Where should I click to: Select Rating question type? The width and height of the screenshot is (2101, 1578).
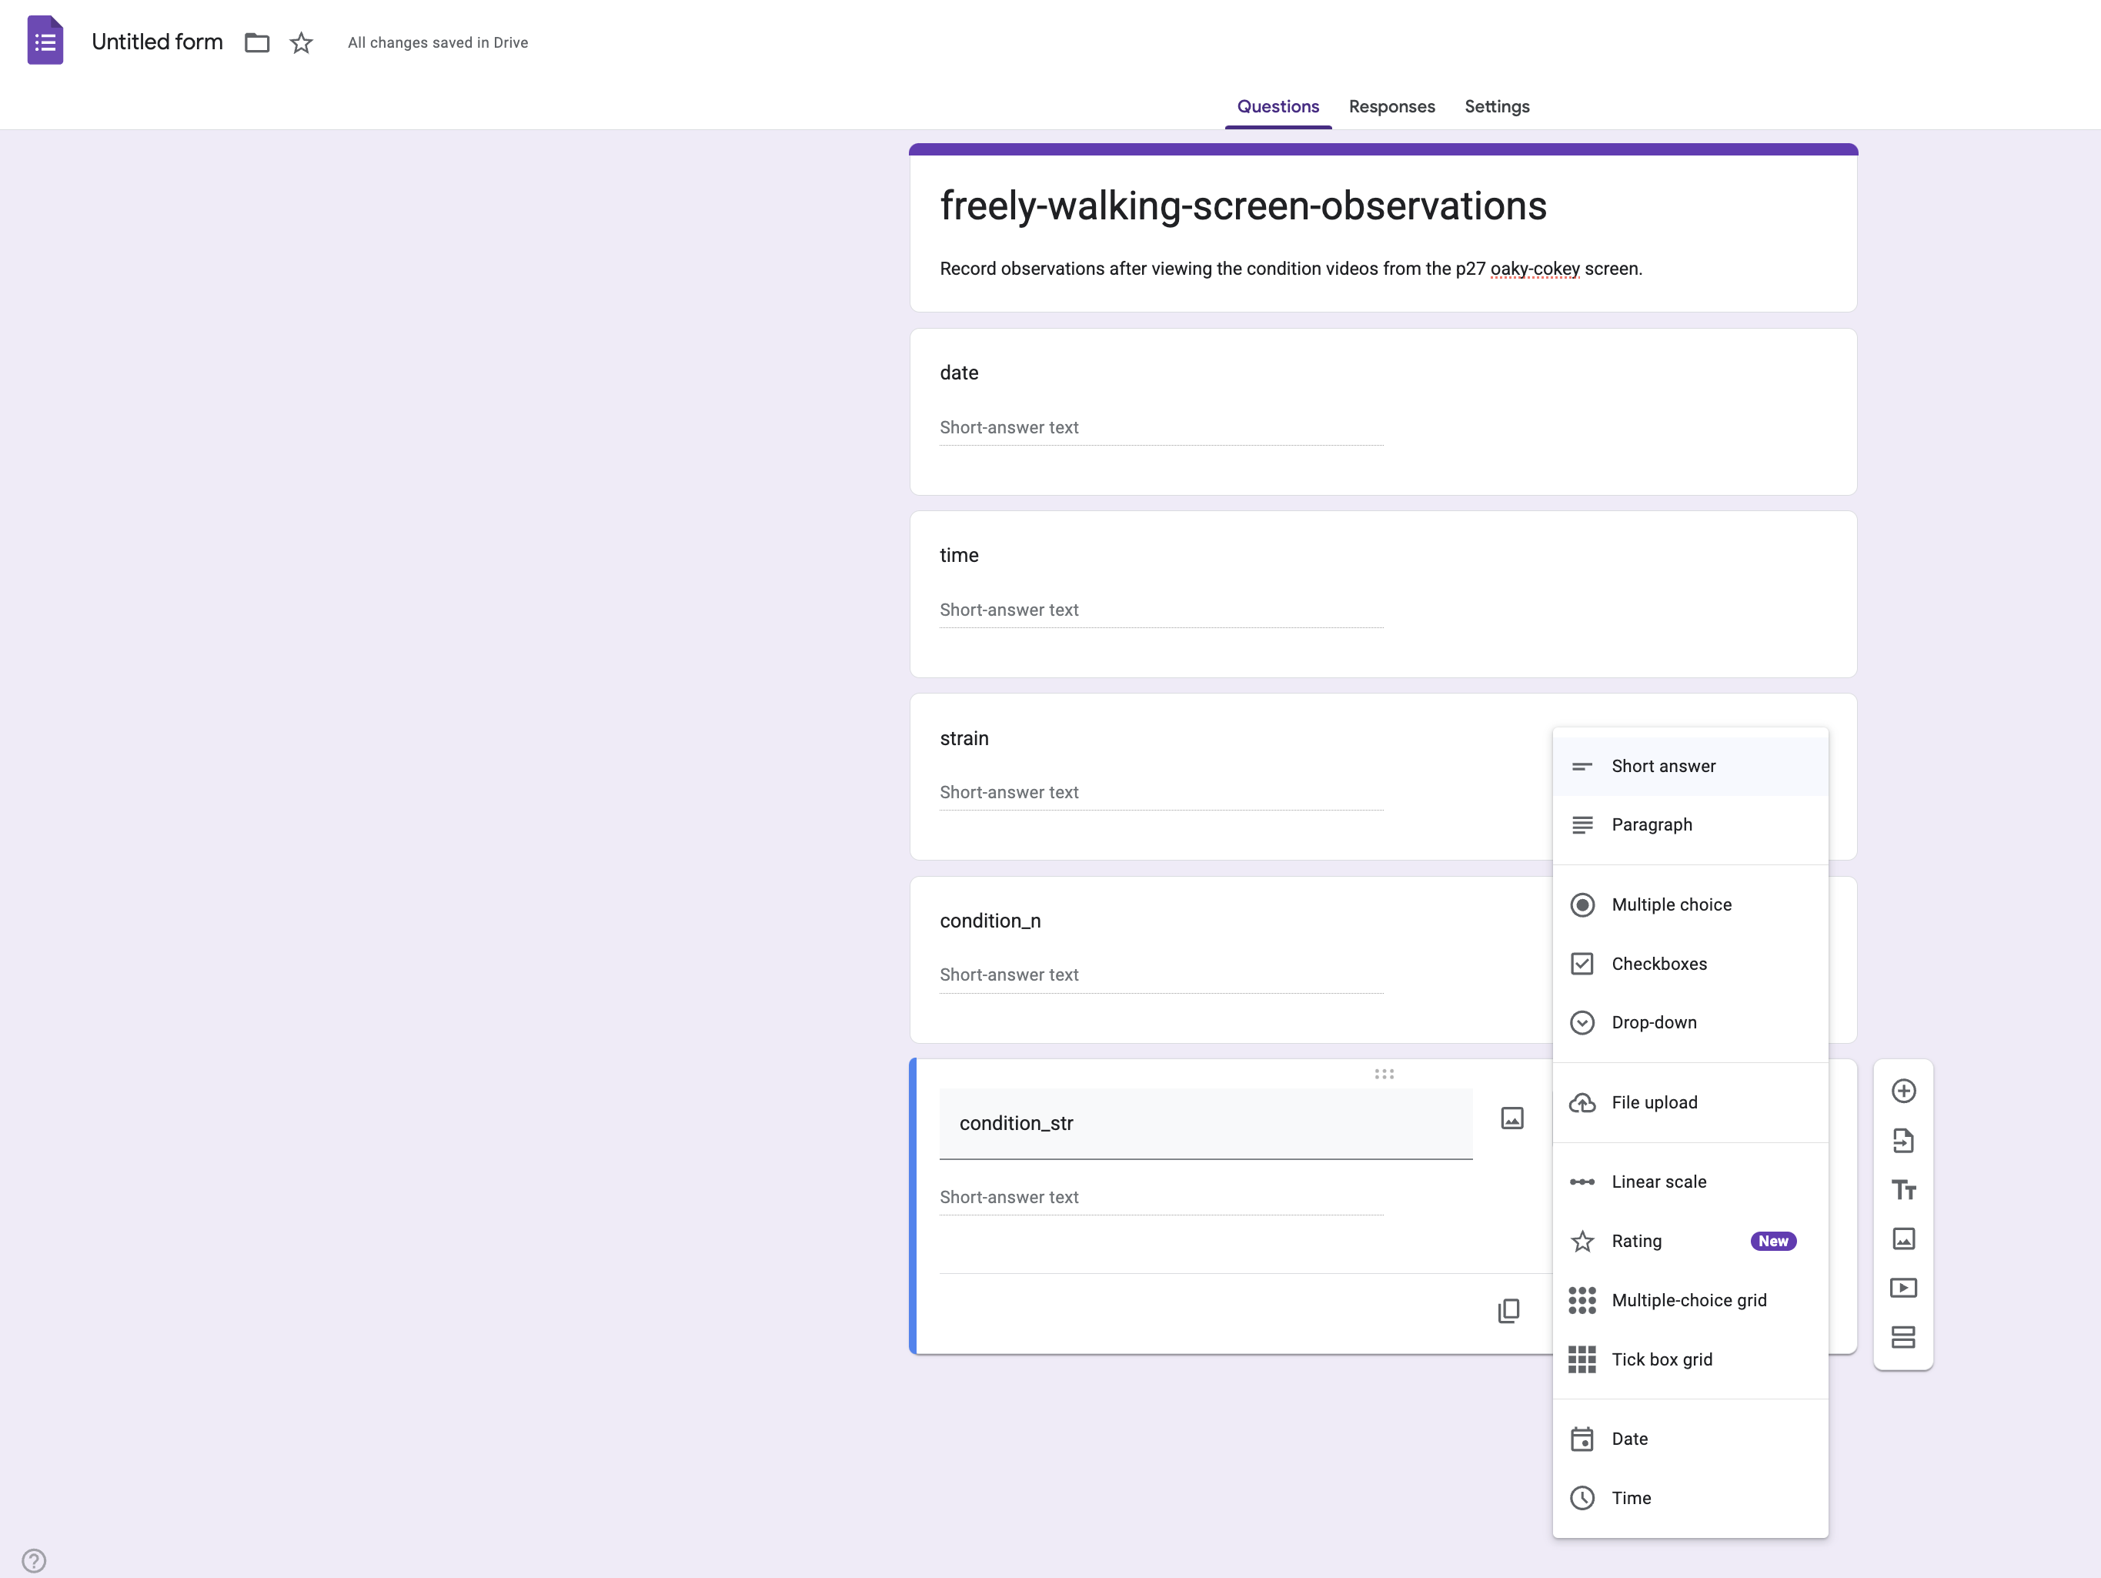[1690, 1241]
